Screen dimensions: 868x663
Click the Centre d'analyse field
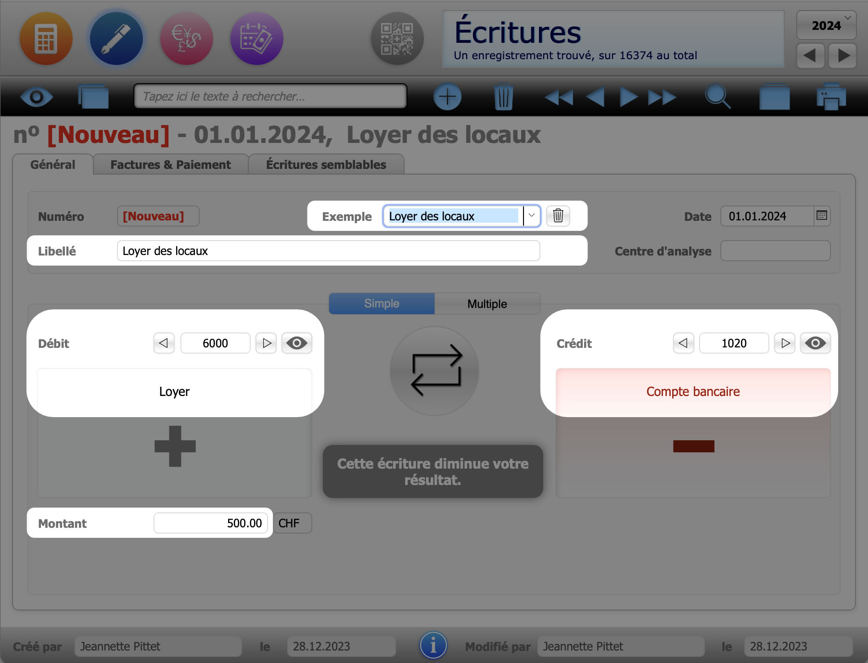(776, 251)
